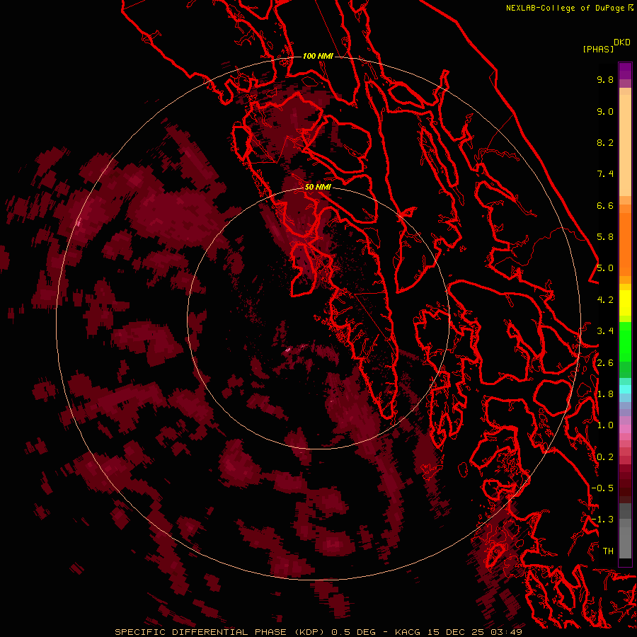Click SPECIFIC DIFFERENTIAL PHASE (KDP) product title

(x=221, y=632)
